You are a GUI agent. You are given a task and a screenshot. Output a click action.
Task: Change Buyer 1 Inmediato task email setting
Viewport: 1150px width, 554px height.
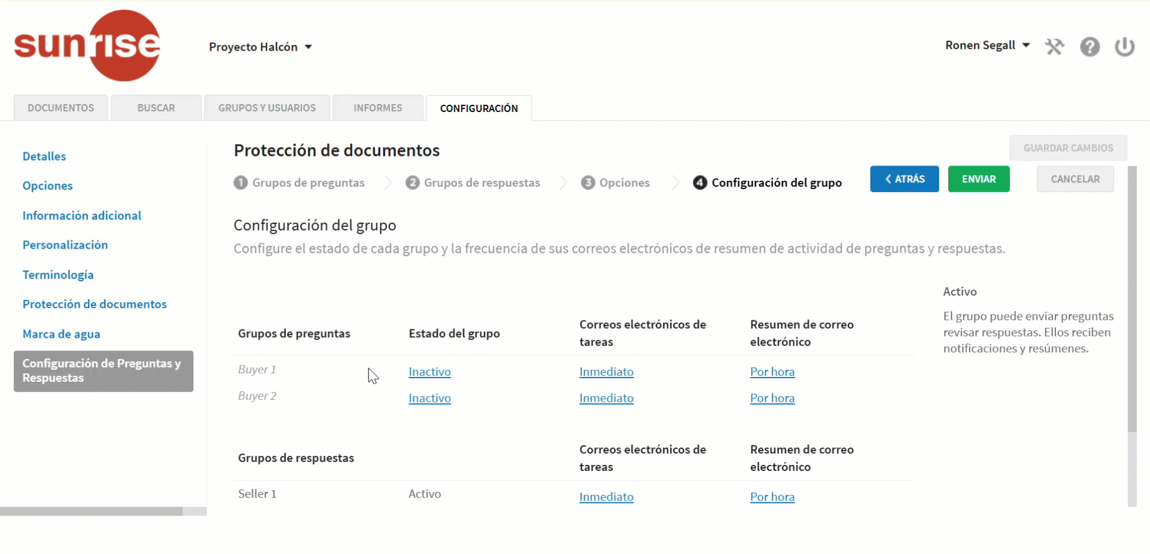click(606, 372)
